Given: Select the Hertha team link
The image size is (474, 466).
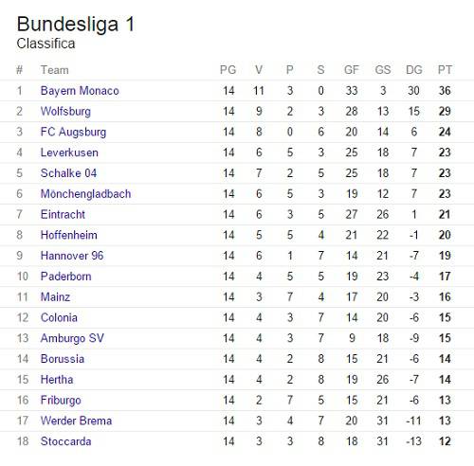Looking at the screenshot, I should [x=57, y=380].
